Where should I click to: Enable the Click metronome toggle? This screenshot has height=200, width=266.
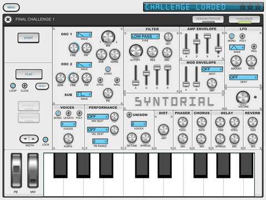click(x=24, y=86)
